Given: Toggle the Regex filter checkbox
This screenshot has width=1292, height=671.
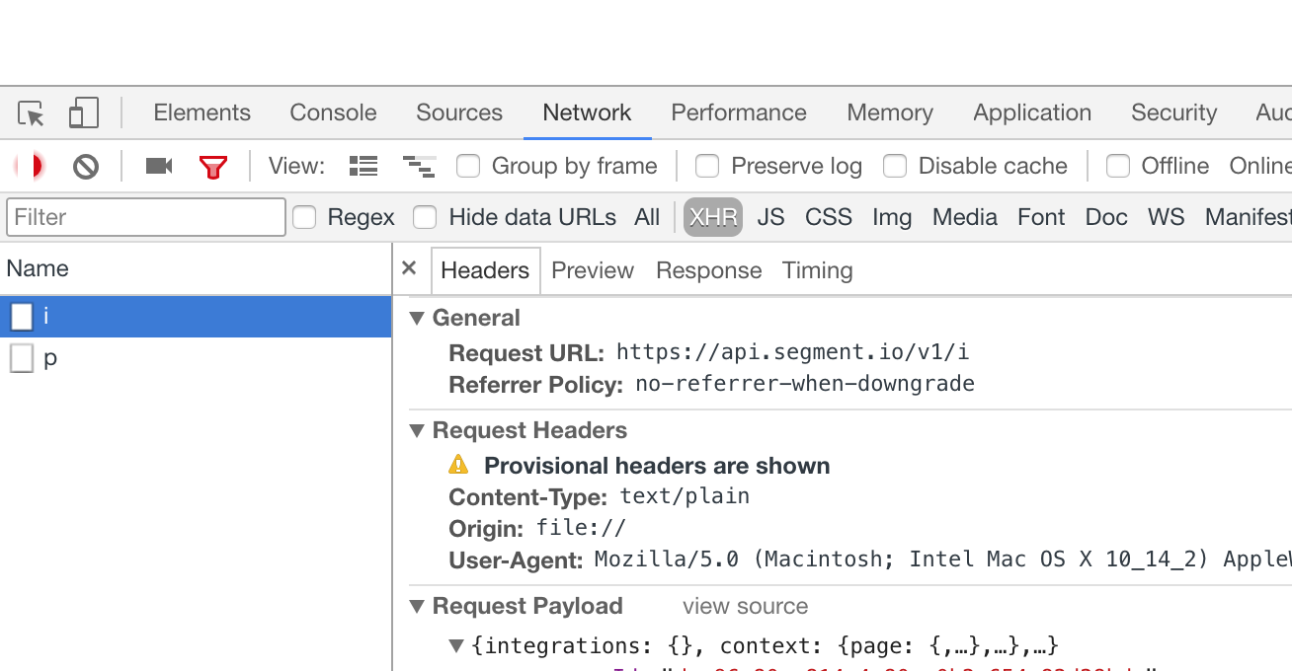Looking at the screenshot, I should (x=304, y=217).
